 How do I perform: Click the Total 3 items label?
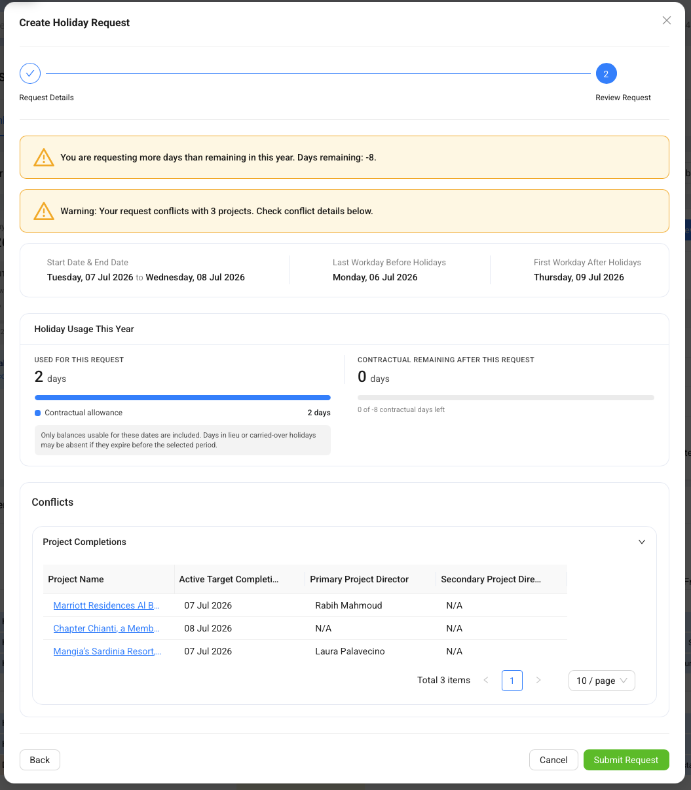pyautogui.click(x=443, y=680)
